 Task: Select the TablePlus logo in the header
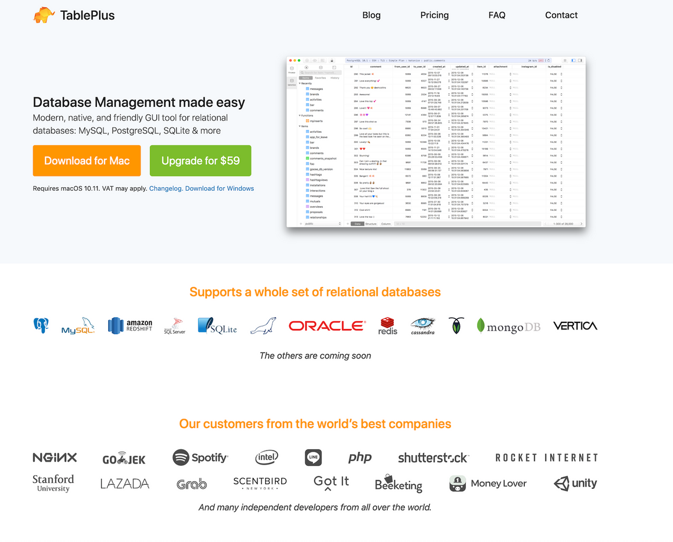tap(73, 15)
